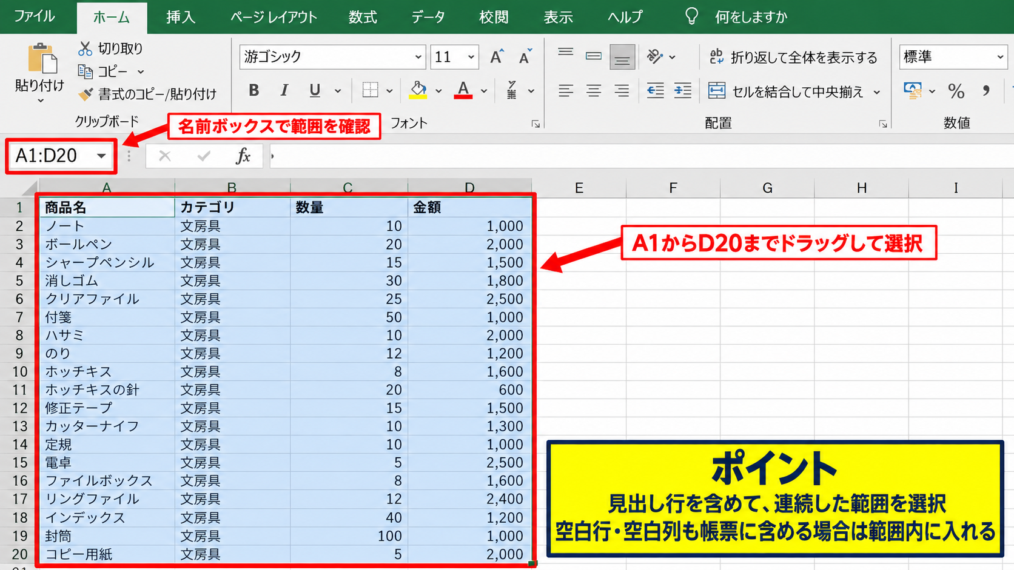
Task: Toggle bold formatting (B)
Action: [254, 91]
